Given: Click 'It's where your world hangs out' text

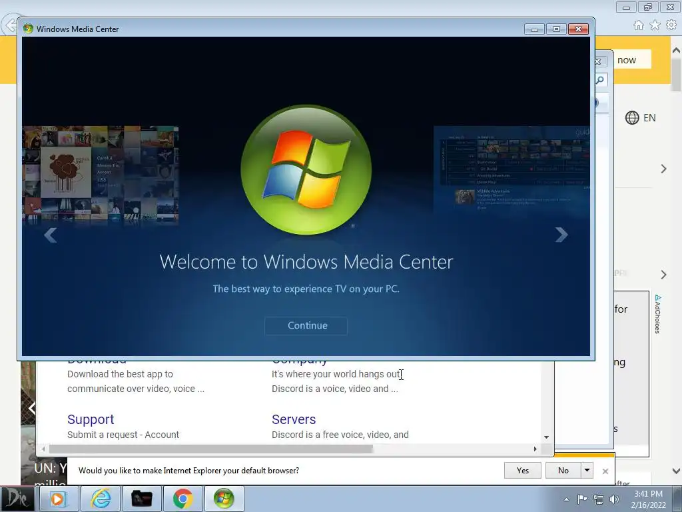Looking at the screenshot, I should coord(336,374).
